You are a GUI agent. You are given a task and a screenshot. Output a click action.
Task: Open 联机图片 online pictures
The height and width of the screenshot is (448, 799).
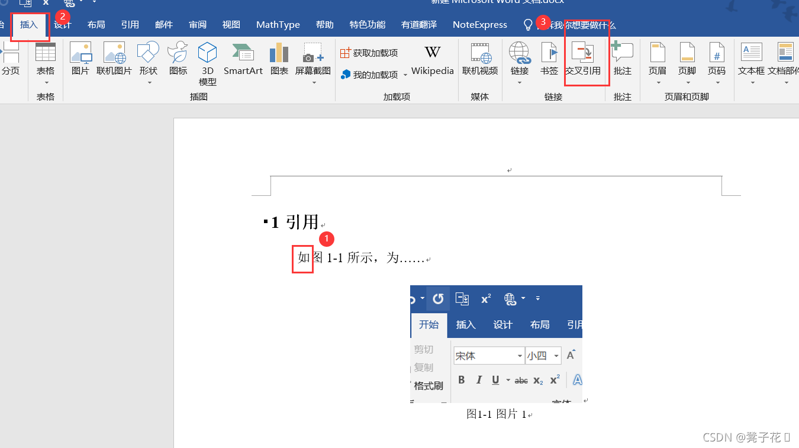[x=114, y=58]
